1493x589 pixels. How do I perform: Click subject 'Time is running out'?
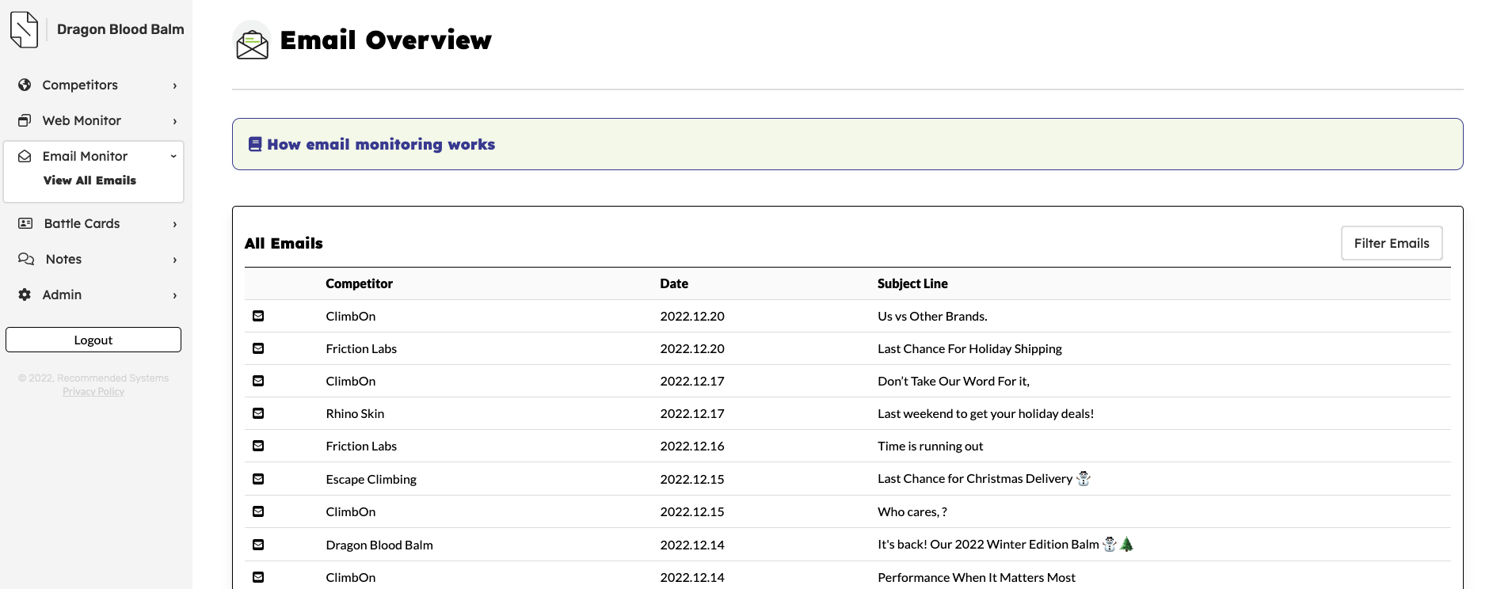click(930, 446)
